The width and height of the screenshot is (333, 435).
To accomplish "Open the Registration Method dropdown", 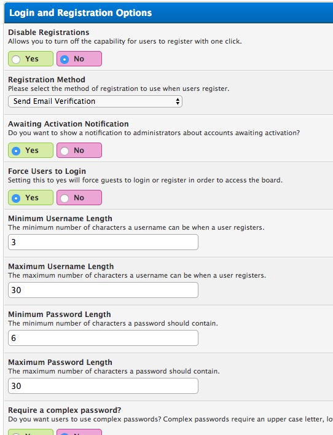I will (x=95, y=101).
